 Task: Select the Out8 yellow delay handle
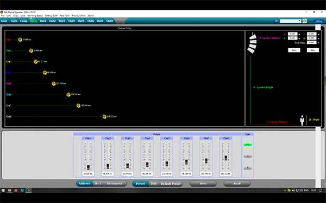point(104,116)
